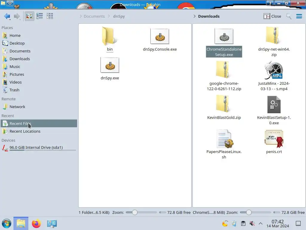
Task: Open the start menu launcher
Action: pos(7,223)
